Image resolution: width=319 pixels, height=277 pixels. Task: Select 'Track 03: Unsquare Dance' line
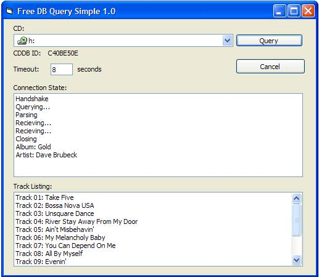(55, 213)
